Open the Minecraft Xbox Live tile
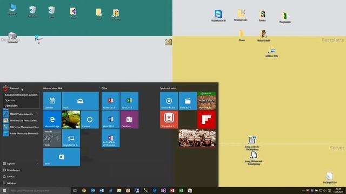This screenshot has width=346, height=194. pyautogui.click(x=207, y=101)
